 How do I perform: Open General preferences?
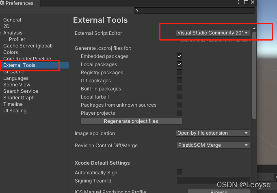click(x=12, y=20)
